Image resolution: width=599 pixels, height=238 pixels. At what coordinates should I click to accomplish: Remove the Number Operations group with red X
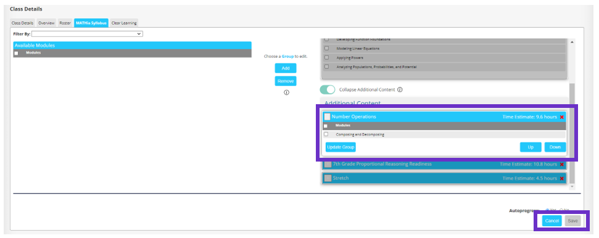561,117
